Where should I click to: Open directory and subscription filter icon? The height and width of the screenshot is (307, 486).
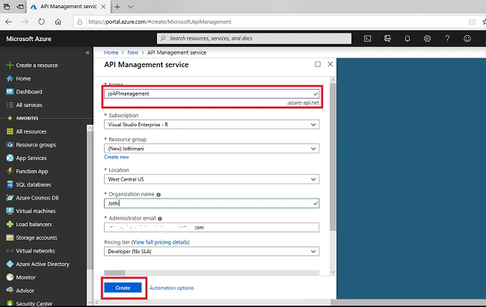[x=387, y=38]
